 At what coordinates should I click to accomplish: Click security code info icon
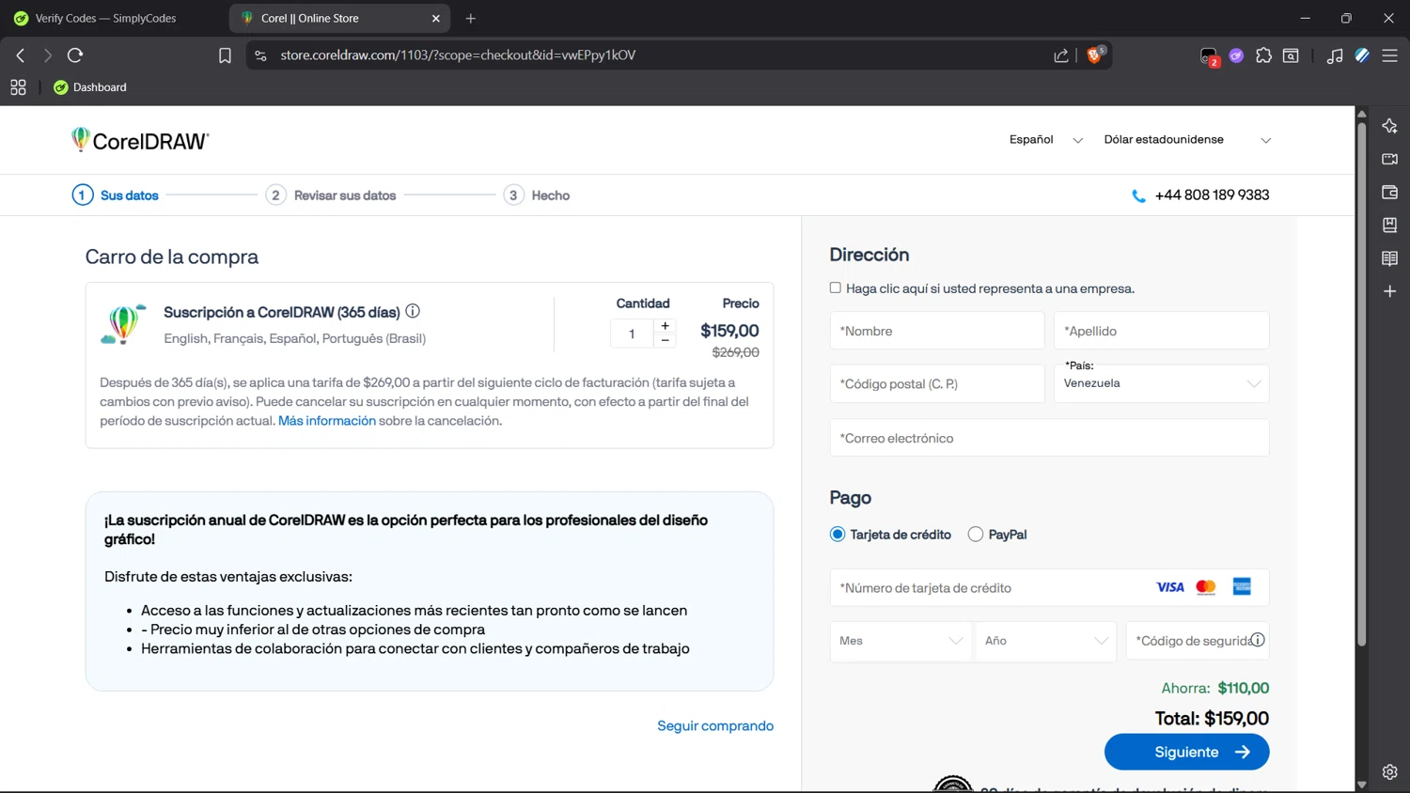pyautogui.click(x=1258, y=640)
